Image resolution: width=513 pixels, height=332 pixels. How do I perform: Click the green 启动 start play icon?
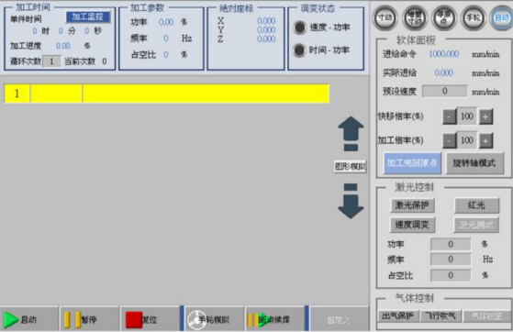click(10, 319)
